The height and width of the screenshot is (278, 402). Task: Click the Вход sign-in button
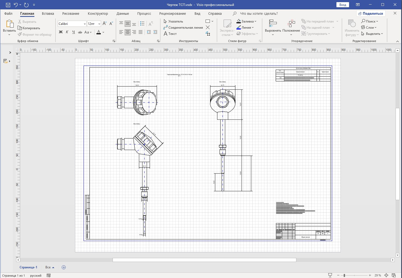pos(343,5)
